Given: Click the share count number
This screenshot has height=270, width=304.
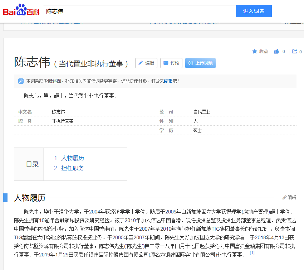Looking at the screenshot, I should coord(300,52).
